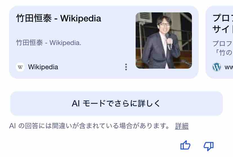Click the 竹田恒泰 name in card title

(x=34, y=18)
